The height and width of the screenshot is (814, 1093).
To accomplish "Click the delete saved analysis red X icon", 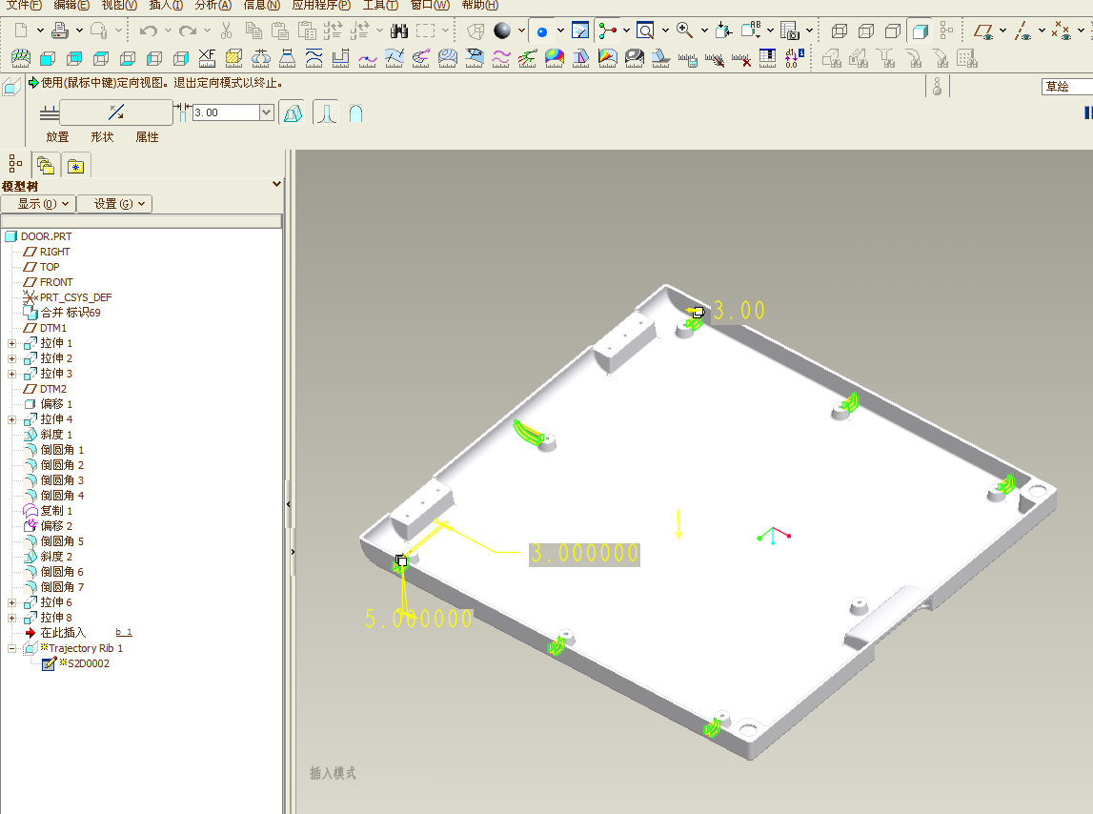I will (x=740, y=59).
